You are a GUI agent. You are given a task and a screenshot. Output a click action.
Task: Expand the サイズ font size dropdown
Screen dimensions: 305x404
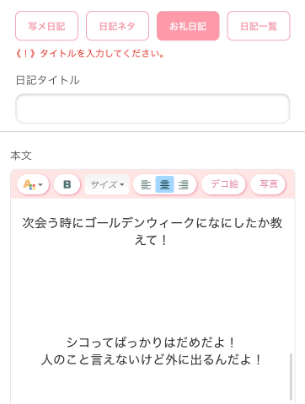tap(107, 184)
